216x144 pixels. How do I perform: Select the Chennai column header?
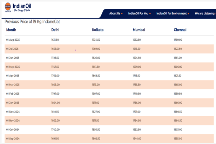(180, 30)
